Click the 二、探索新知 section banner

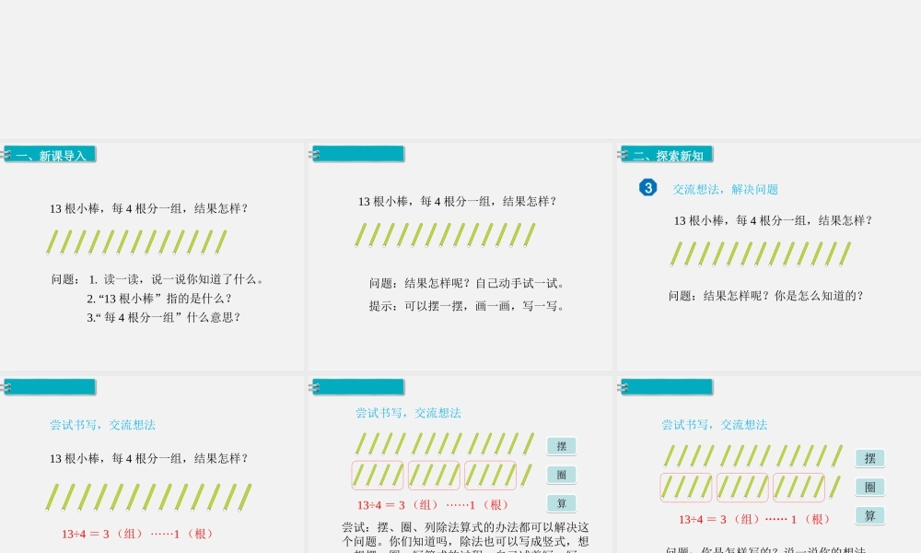[668, 155]
